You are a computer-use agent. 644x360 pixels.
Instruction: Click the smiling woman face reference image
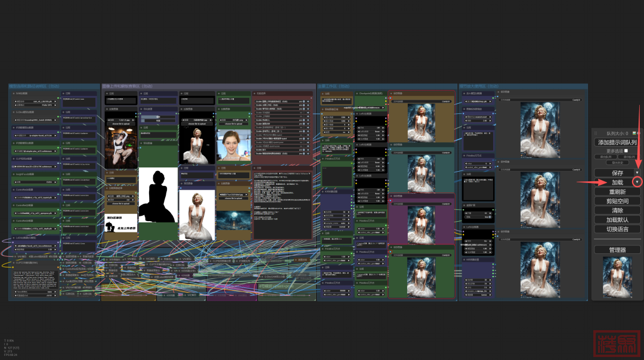click(x=233, y=145)
